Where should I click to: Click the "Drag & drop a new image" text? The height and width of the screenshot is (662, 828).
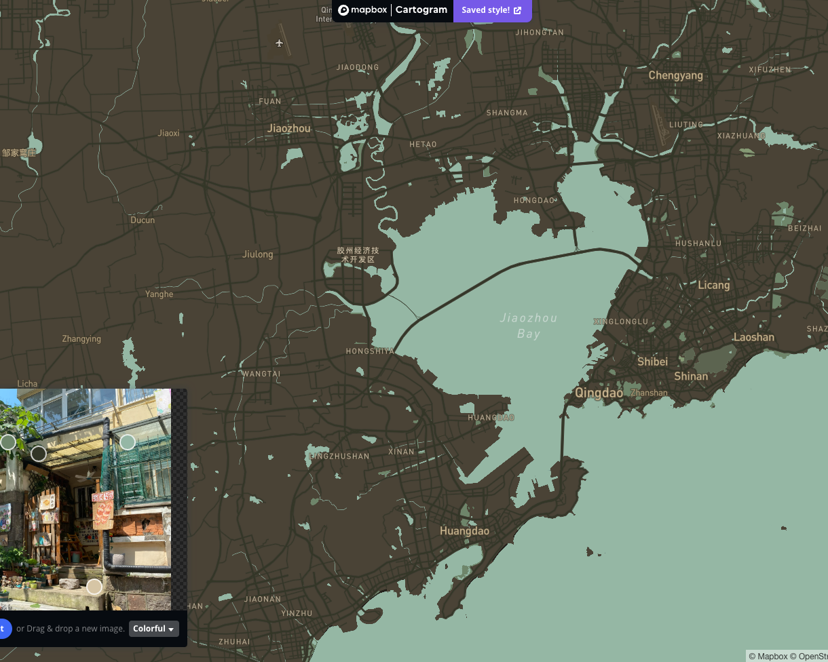coord(71,629)
